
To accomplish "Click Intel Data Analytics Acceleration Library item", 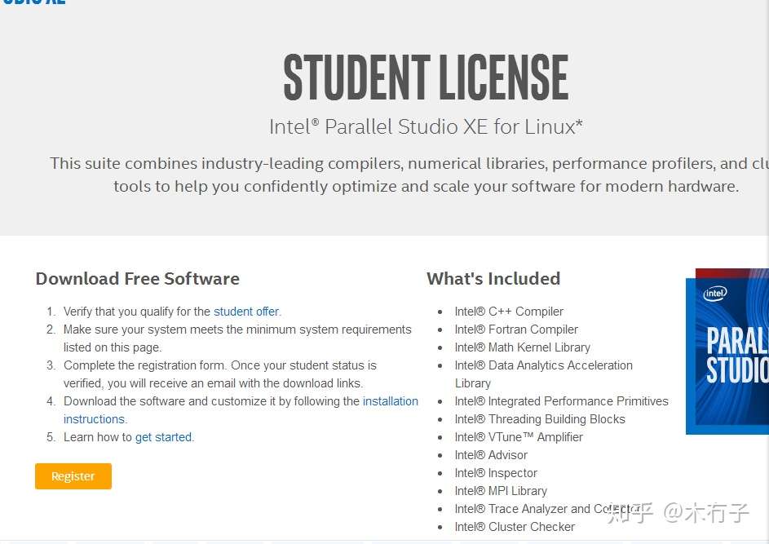I will 543,374.
